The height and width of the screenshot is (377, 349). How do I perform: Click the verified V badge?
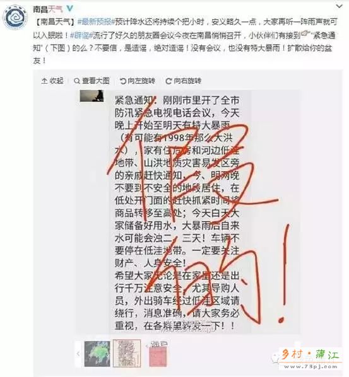click(69, 8)
